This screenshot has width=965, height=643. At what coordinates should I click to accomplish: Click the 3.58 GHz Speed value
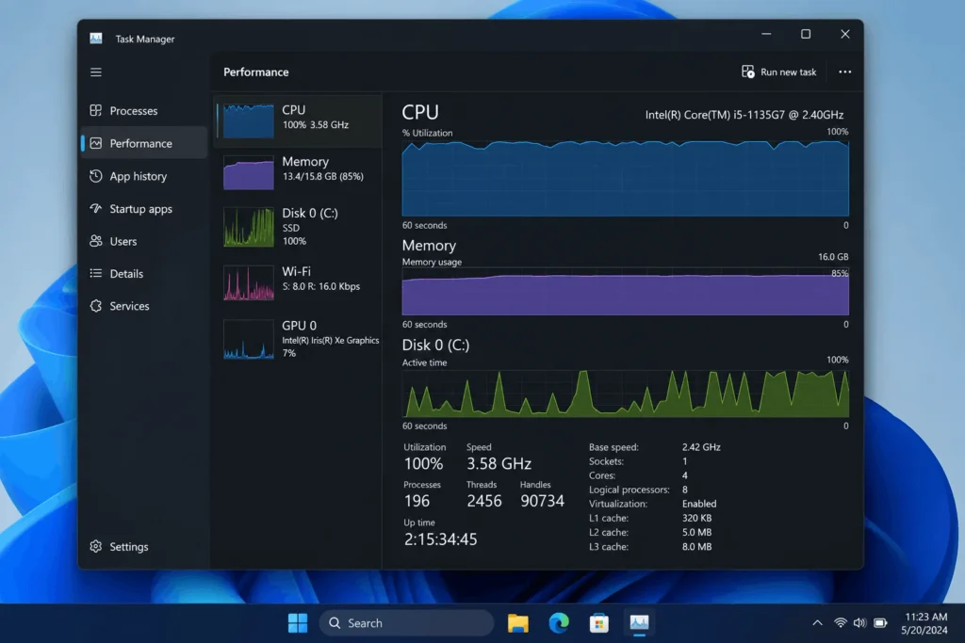click(x=499, y=463)
